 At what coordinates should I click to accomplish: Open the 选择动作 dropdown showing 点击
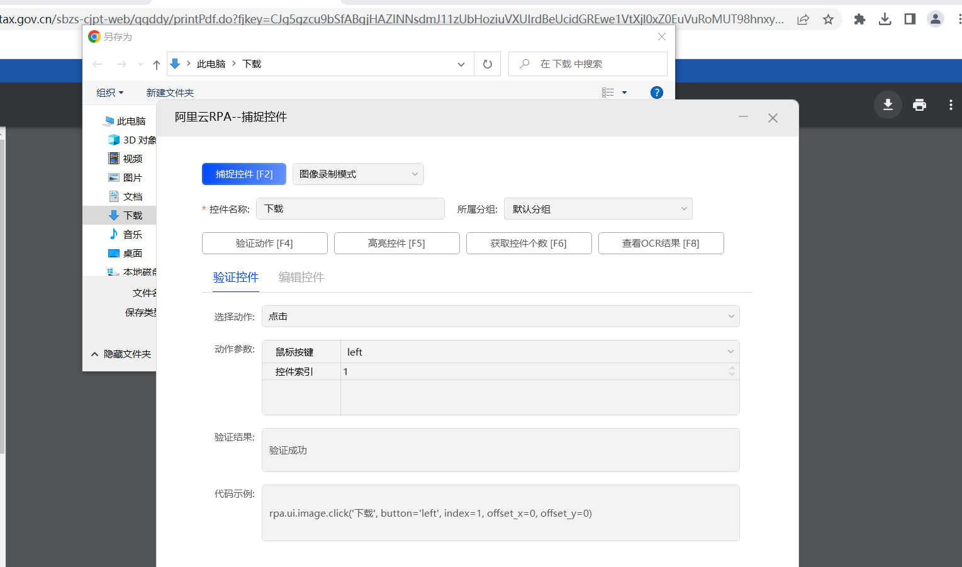(501, 317)
